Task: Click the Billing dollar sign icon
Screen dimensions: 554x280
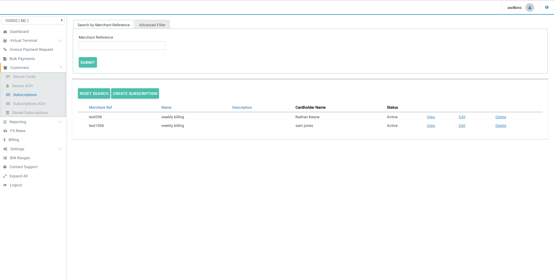Action: point(4,140)
